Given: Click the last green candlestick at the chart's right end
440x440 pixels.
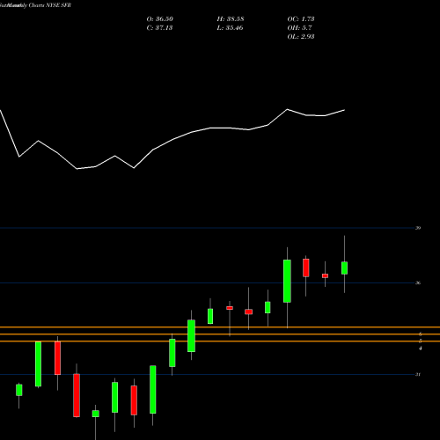Looking at the screenshot, I should (x=344, y=268).
